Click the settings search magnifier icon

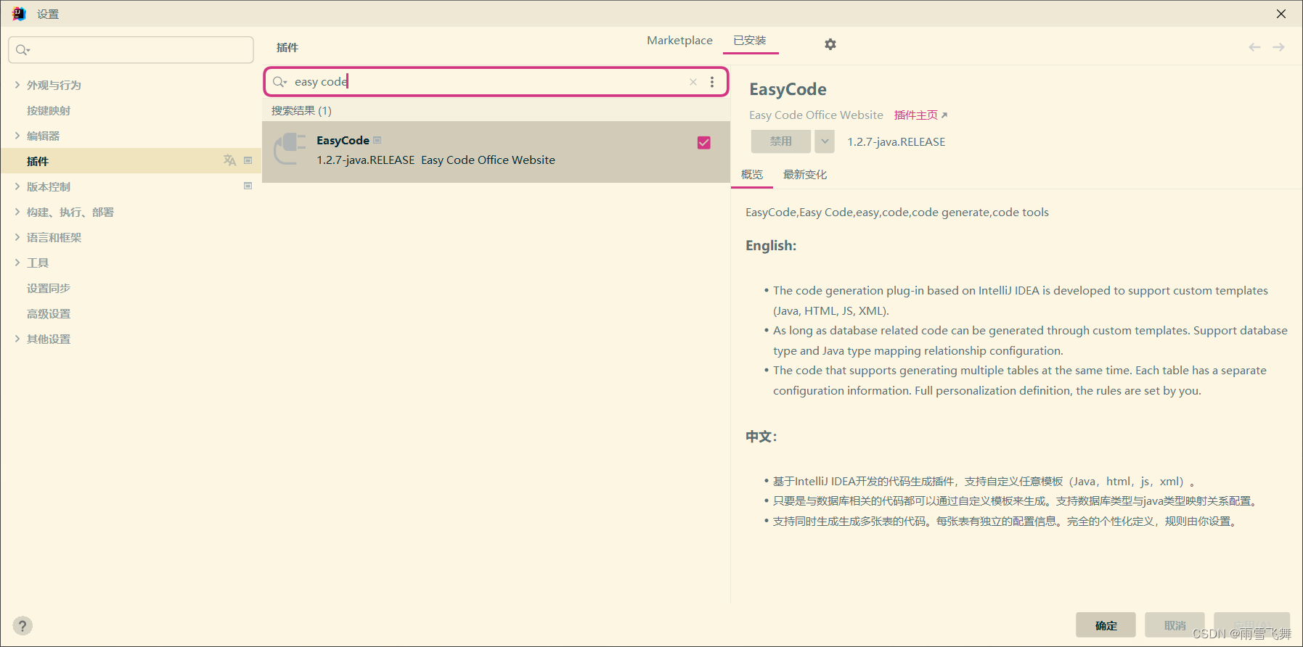click(x=23, y=50)
